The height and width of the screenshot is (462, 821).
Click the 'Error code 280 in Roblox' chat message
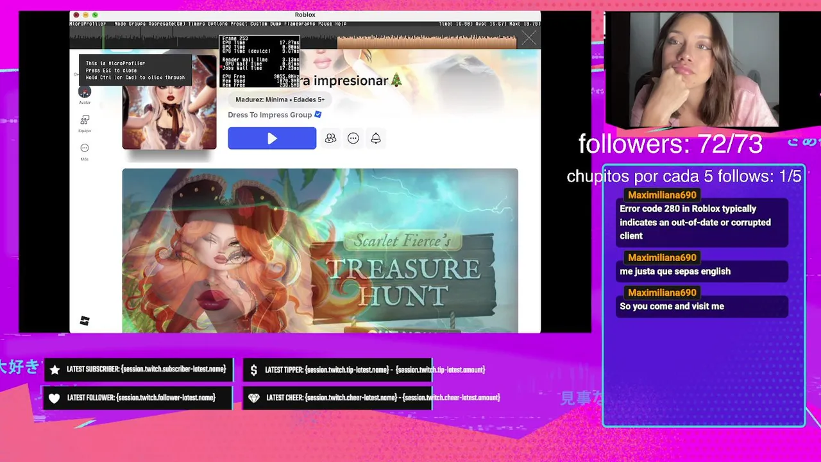(x=702, y=222)
